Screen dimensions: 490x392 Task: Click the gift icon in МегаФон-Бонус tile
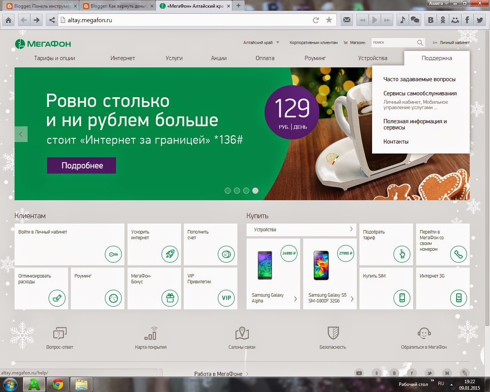click(170, 298)
